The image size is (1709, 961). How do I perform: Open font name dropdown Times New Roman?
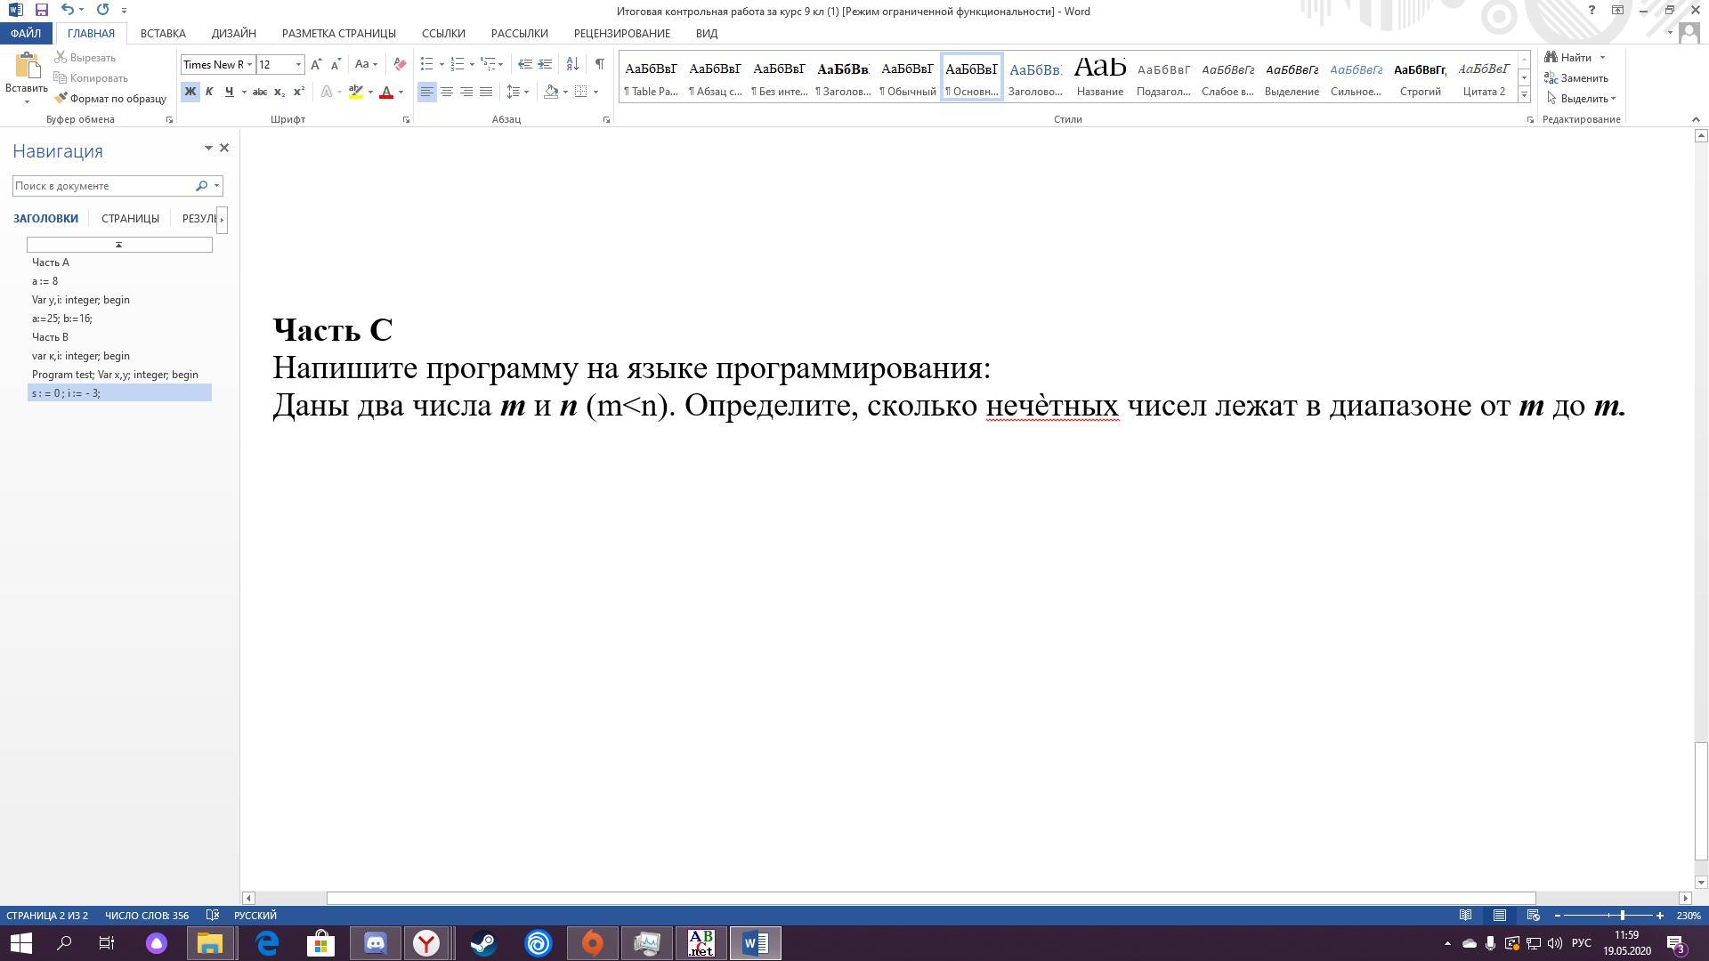click(250, 64)
